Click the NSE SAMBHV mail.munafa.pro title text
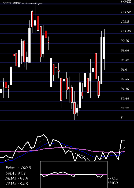This screenshot has height=188, width=134. pyautogui.click(x=23, y=3)
